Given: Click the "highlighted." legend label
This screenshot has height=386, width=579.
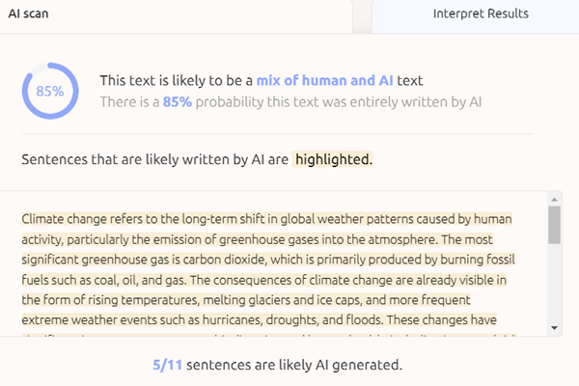Looking at the screenshot, I should pyautogui.click(x=333, y=158).
